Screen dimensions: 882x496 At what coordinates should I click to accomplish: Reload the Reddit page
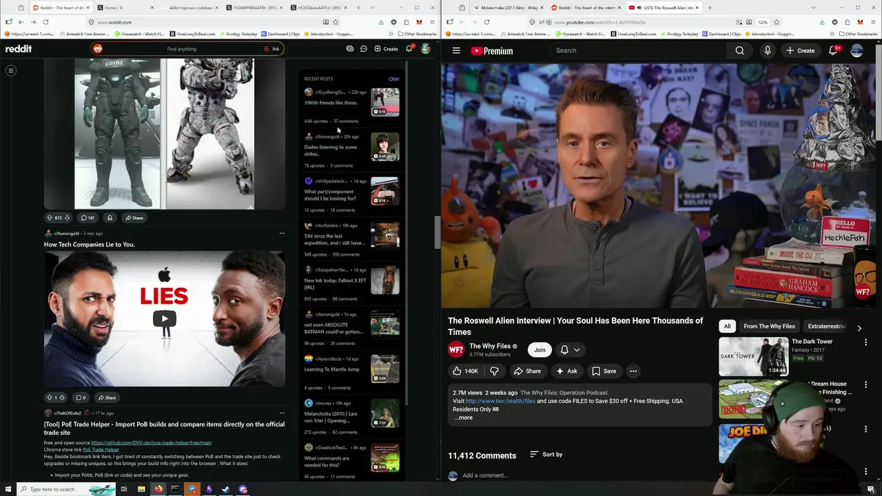coord(45,22)
